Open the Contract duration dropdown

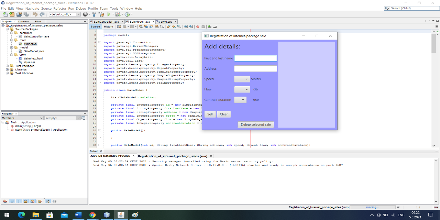tap(240, 100)
